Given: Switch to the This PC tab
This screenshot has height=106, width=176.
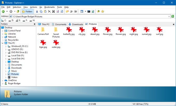Looking at the screenshot, I should (44, 24).
